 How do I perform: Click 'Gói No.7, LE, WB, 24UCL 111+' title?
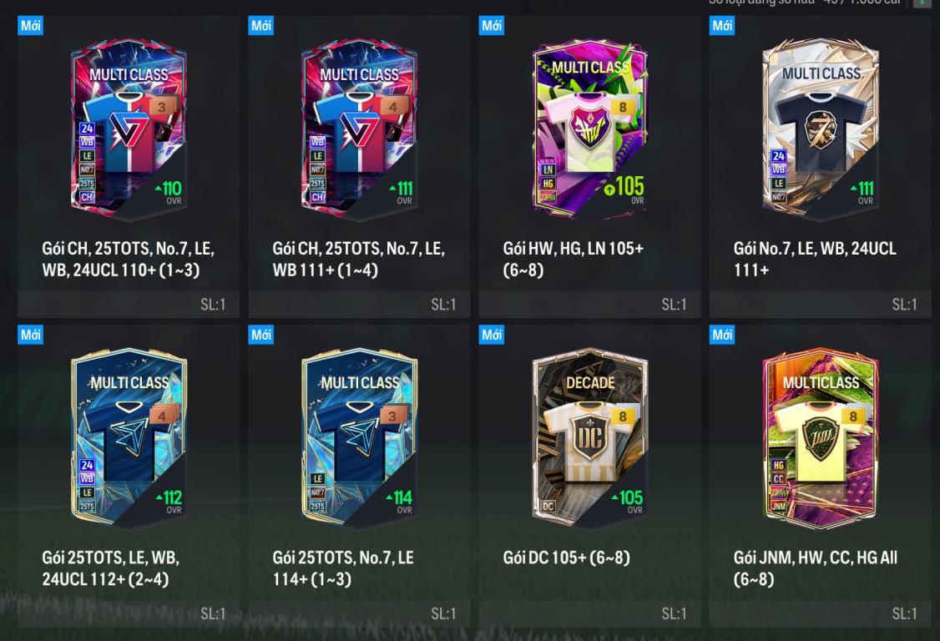tap(815, 259)
